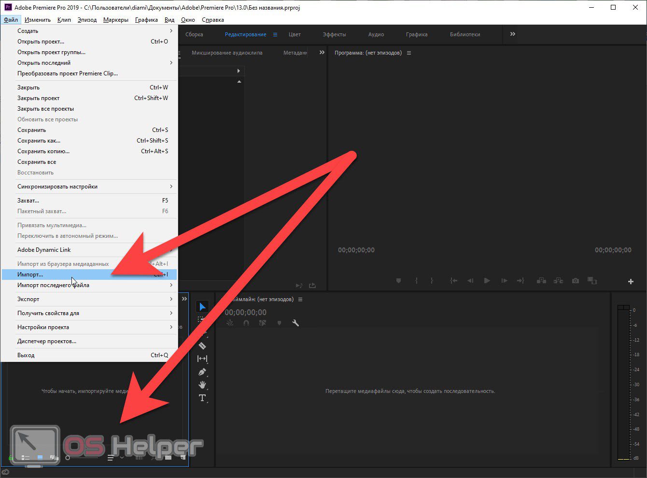This screenshot has width=647, height=478.
Task: Switch to the Сборка workspace
Action: (194, 35)
